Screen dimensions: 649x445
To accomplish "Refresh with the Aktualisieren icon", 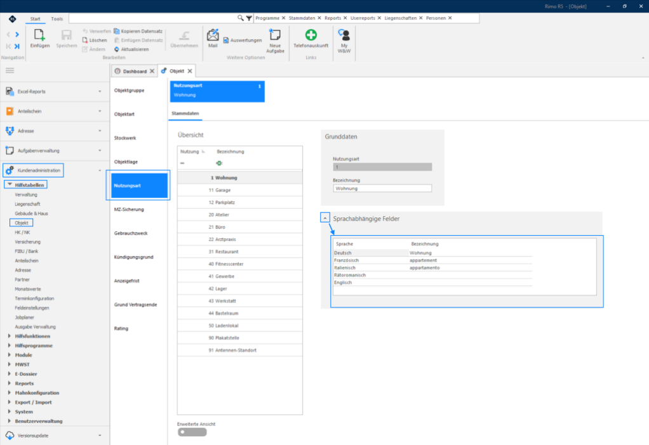I will point(117,49).
